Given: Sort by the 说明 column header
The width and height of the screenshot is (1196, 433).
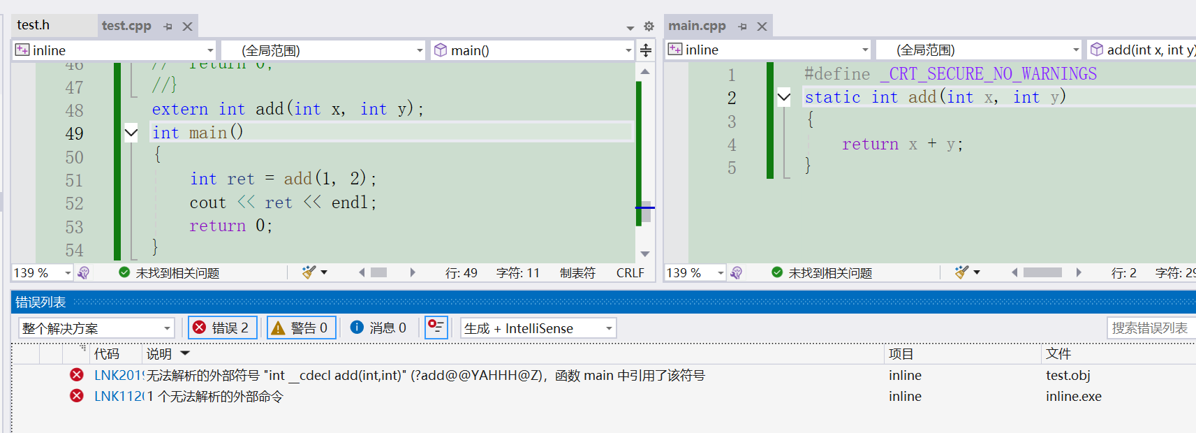Looking at the screenshot, I should tap(159, 354).
